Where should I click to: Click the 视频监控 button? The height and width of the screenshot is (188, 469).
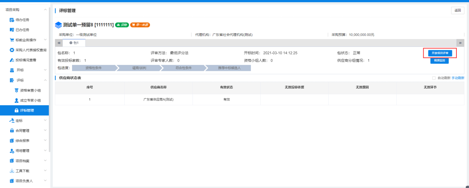439,61
